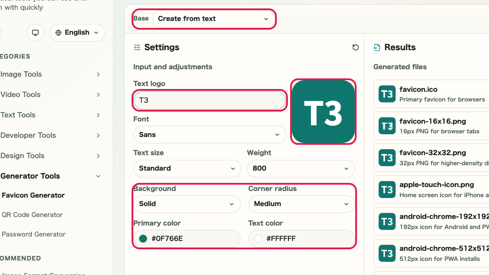Image resolution: width=489 pixels, height=275 pixels.
Task: Click the apple-touch-icon.png file name
Action: pyautogui.click(x=437, y=185)
